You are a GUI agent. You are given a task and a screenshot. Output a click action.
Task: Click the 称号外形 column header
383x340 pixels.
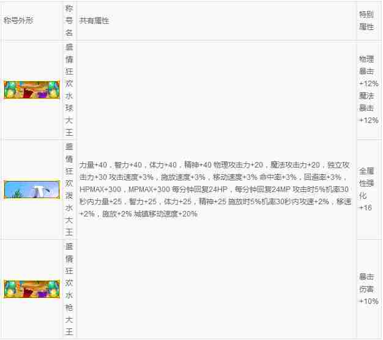coord(18,21)
